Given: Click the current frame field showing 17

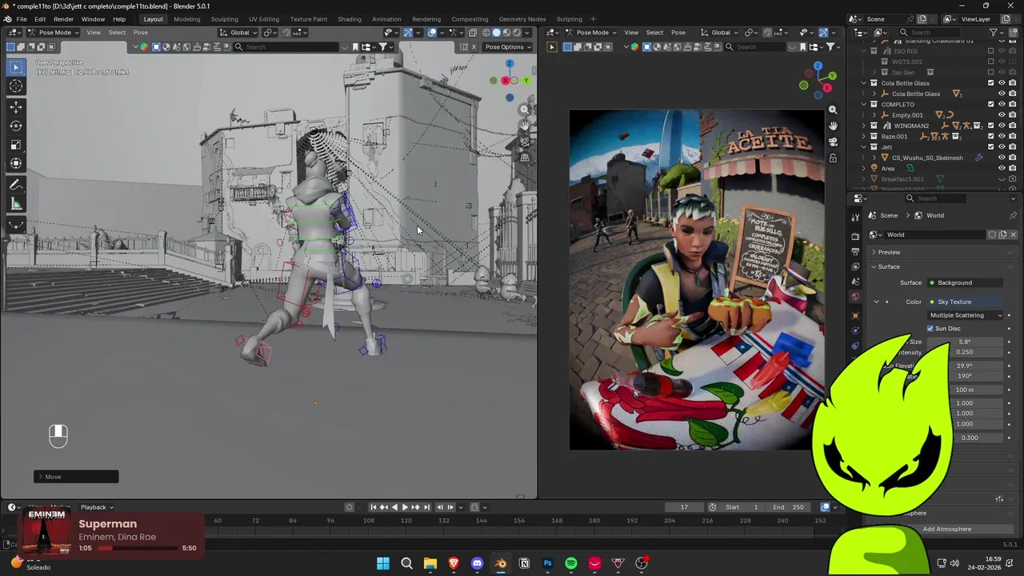Looking at the screenshot, I should click(684, 507).
